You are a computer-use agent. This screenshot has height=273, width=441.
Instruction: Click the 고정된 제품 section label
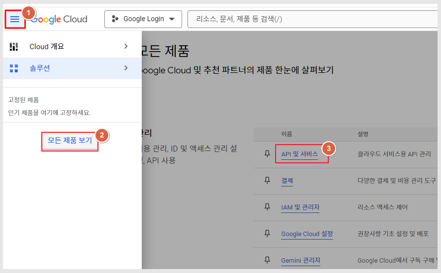[23, 100]
